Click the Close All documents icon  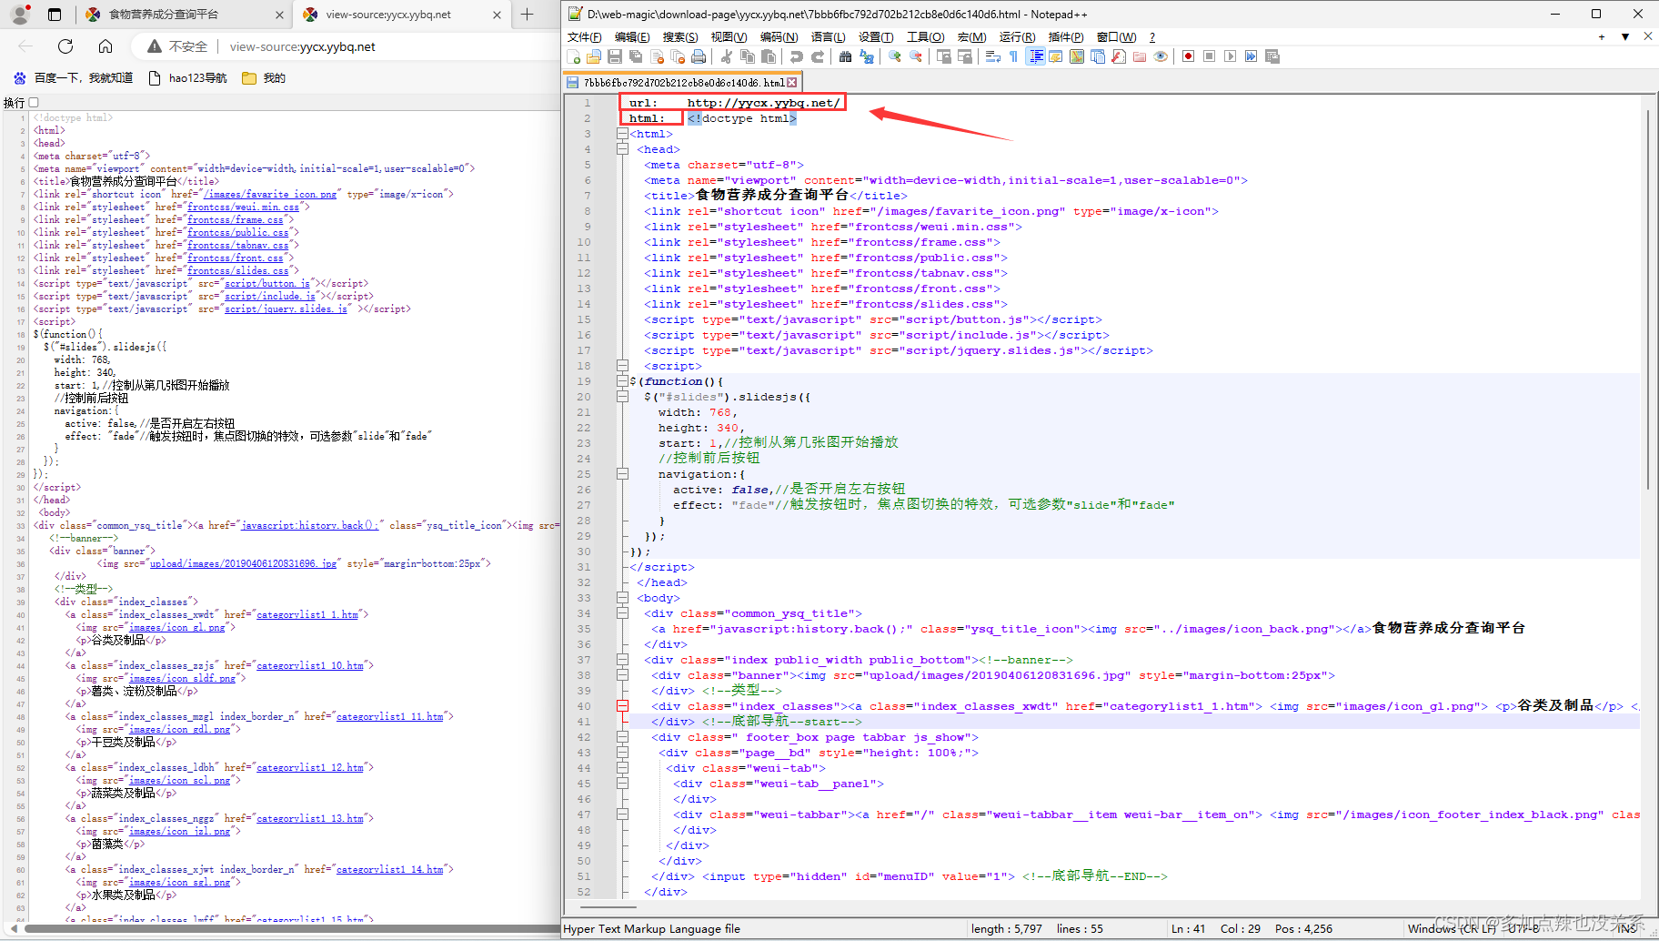[x=678, y=56]
